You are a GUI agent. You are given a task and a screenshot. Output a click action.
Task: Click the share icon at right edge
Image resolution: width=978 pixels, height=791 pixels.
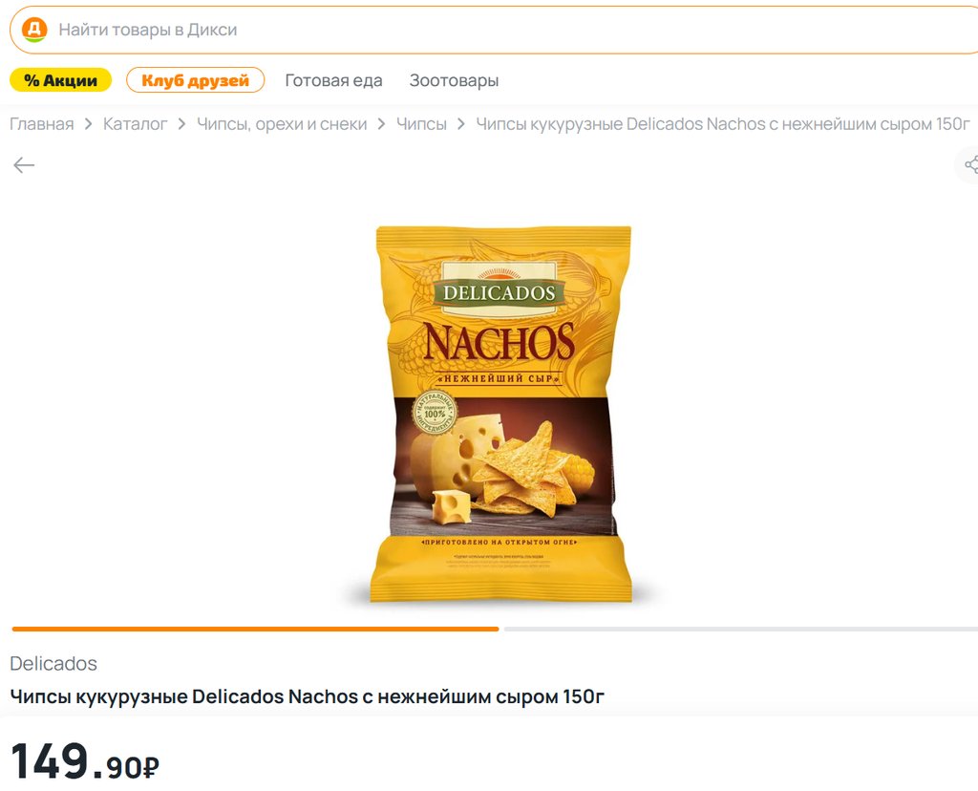click(x=970, y=164)
